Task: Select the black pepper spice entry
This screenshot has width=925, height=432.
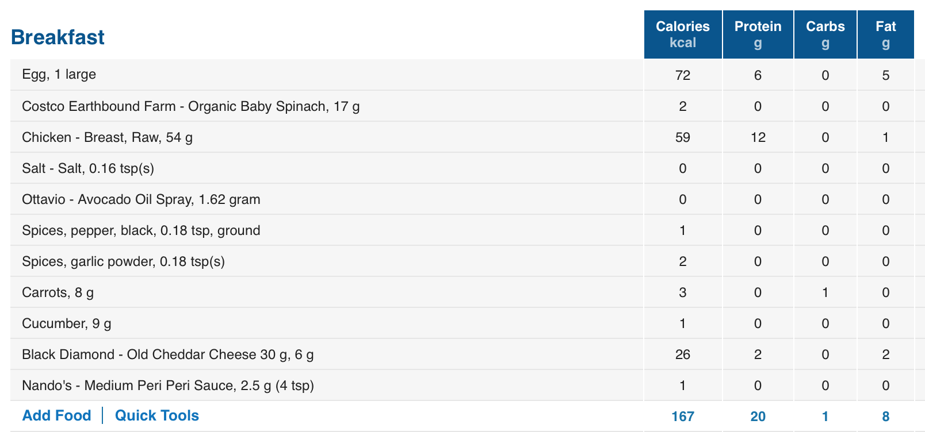Action: [x=141, y=230]
